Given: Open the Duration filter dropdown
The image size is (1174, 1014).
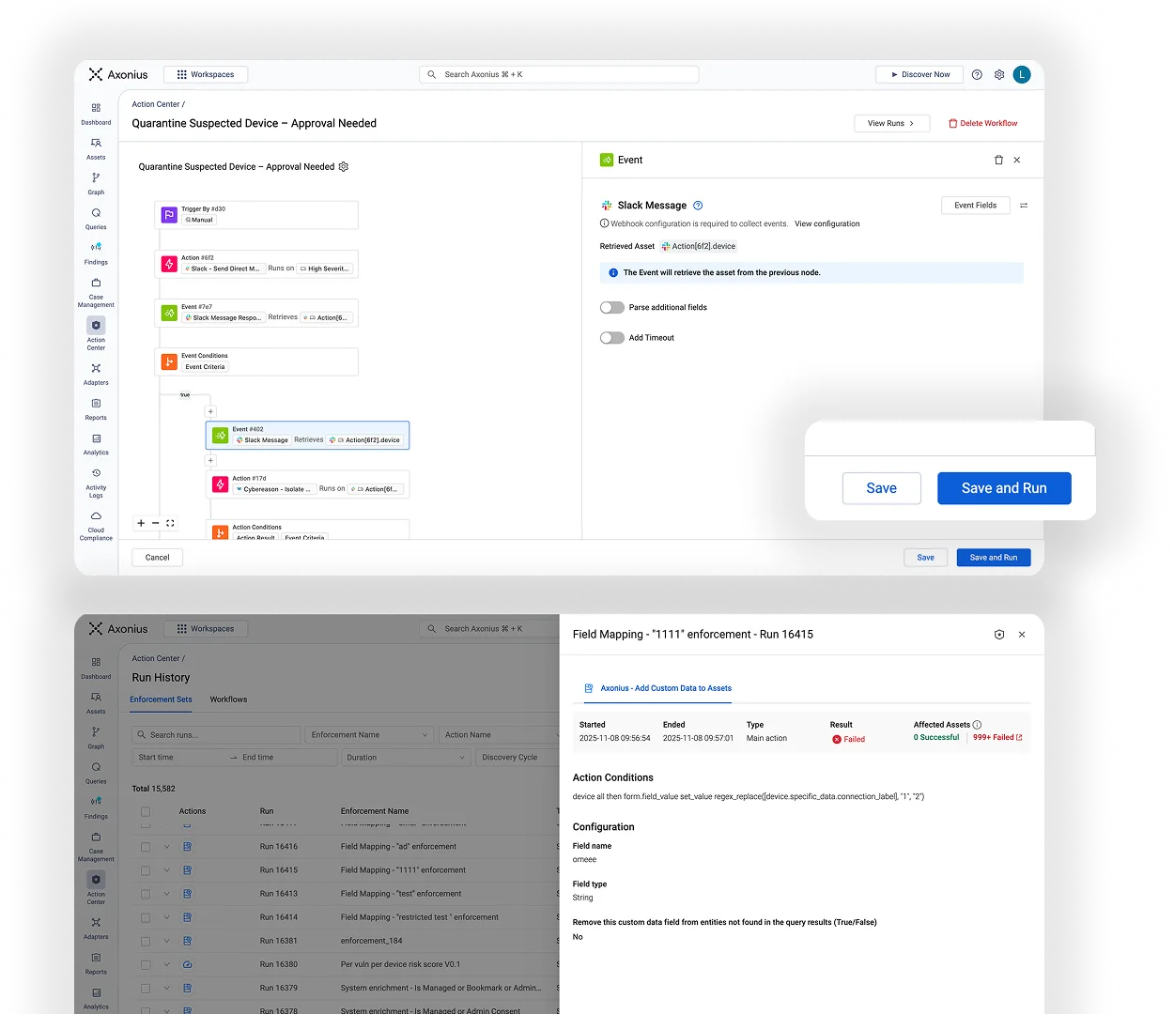Looking at the screenshot, I should click(406, 758).
